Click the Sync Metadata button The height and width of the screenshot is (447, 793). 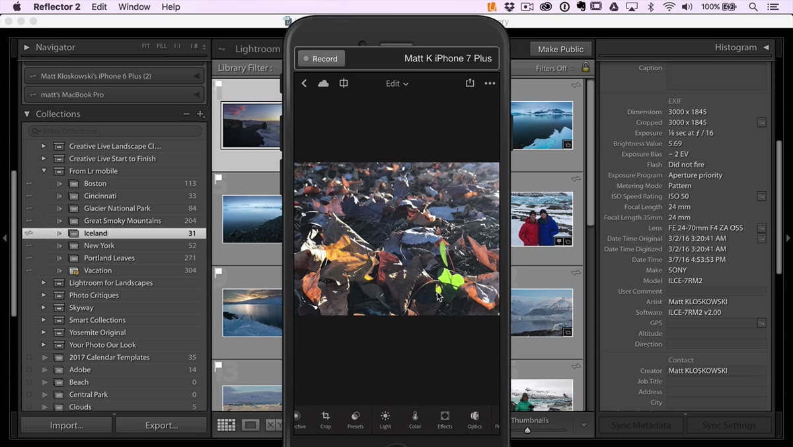[641, 425]
